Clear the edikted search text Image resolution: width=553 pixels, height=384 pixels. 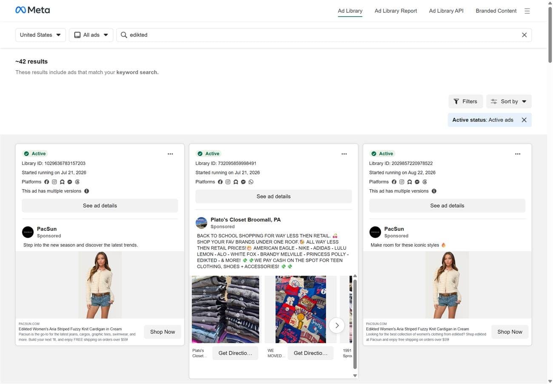point(524,35)
